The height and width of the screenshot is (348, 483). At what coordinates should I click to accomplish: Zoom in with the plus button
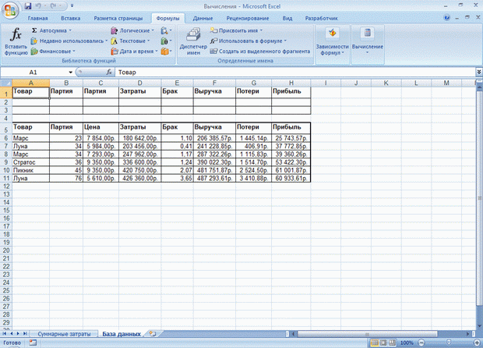[x=478, y=343]
